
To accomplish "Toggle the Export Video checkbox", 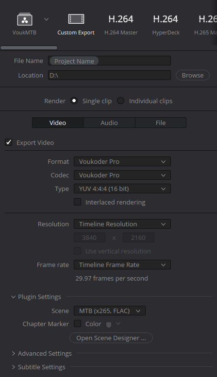I will 9,142.
